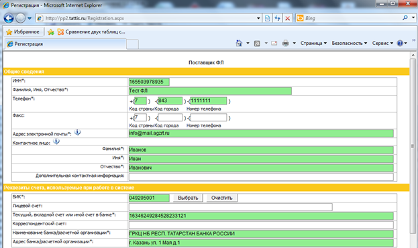418x248 pixels.
Task: Open recent pages dropdown next to Forward
Action: pyautogui.click(x=30, y=18)
